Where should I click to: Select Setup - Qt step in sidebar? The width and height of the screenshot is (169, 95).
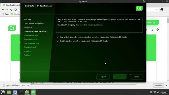click(x=28, y=27)
